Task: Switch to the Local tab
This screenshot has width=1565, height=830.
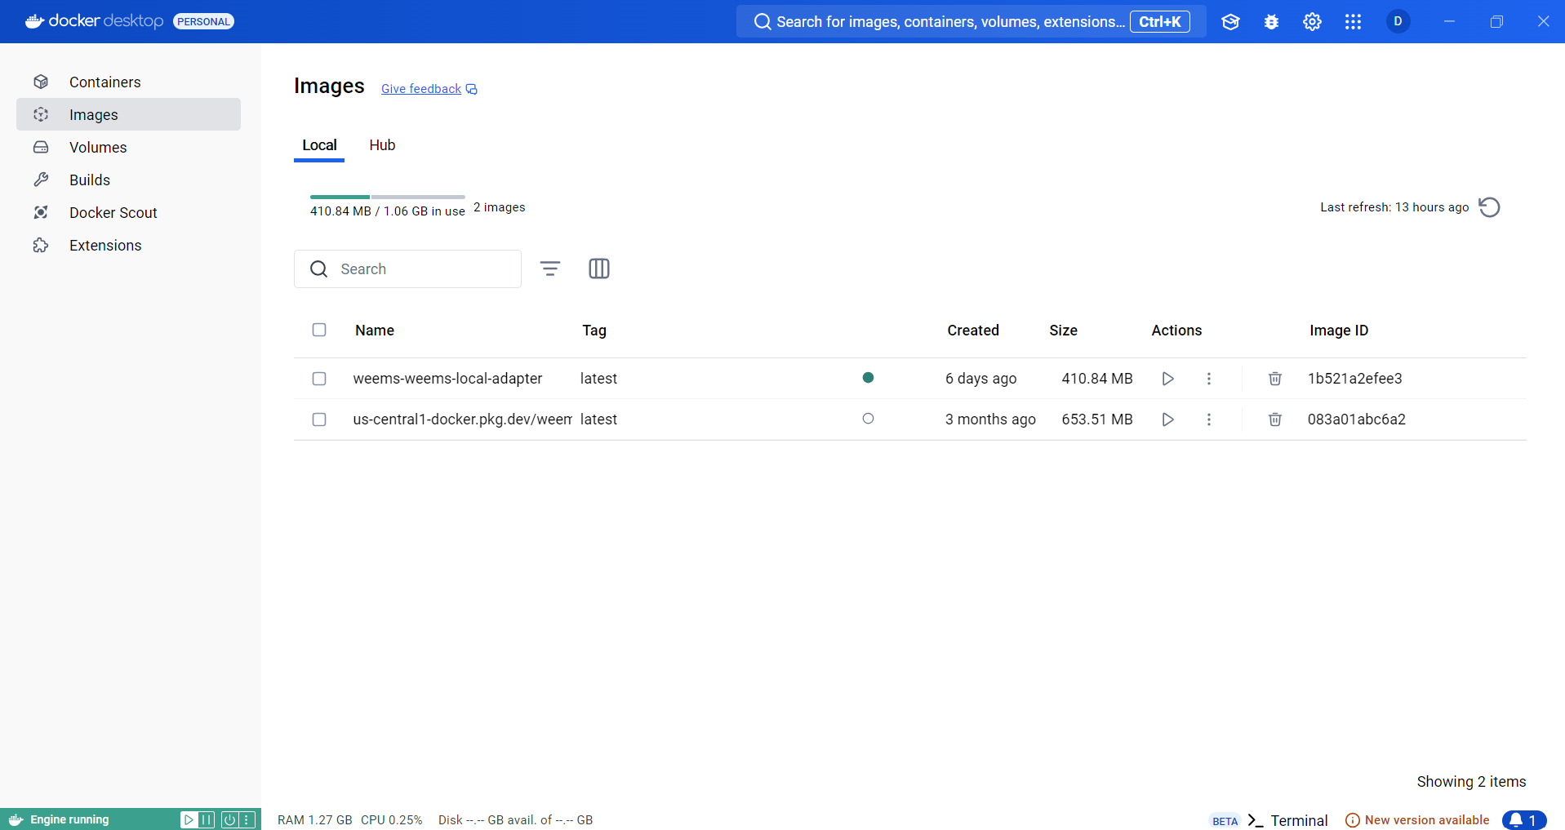Action: tap(319, 145)
